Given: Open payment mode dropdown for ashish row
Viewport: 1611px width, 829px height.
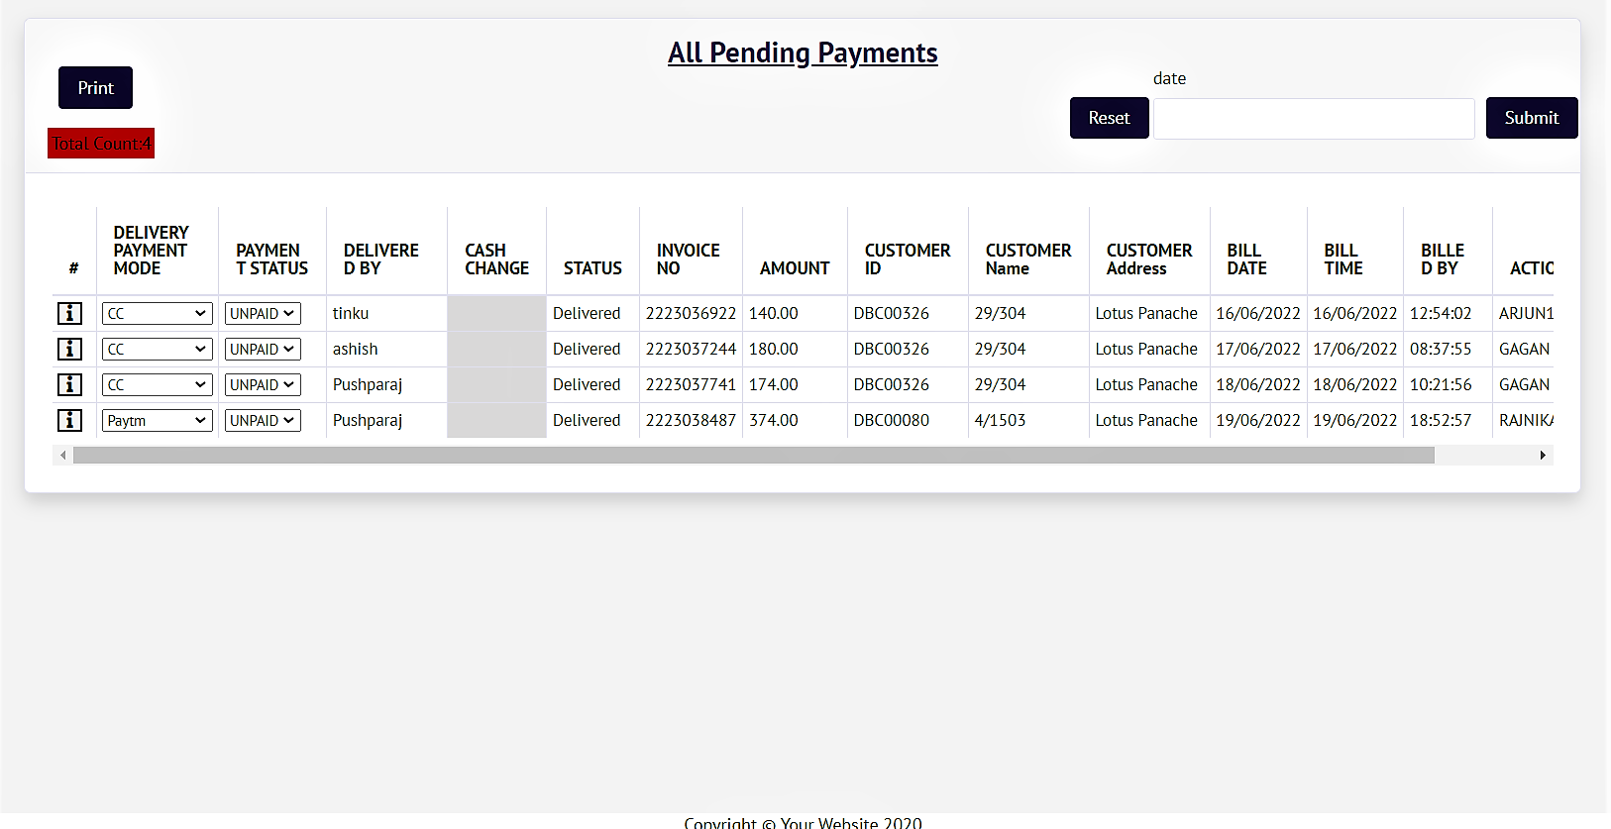Looking at the screenshot, I should click(x=157, y=350).
